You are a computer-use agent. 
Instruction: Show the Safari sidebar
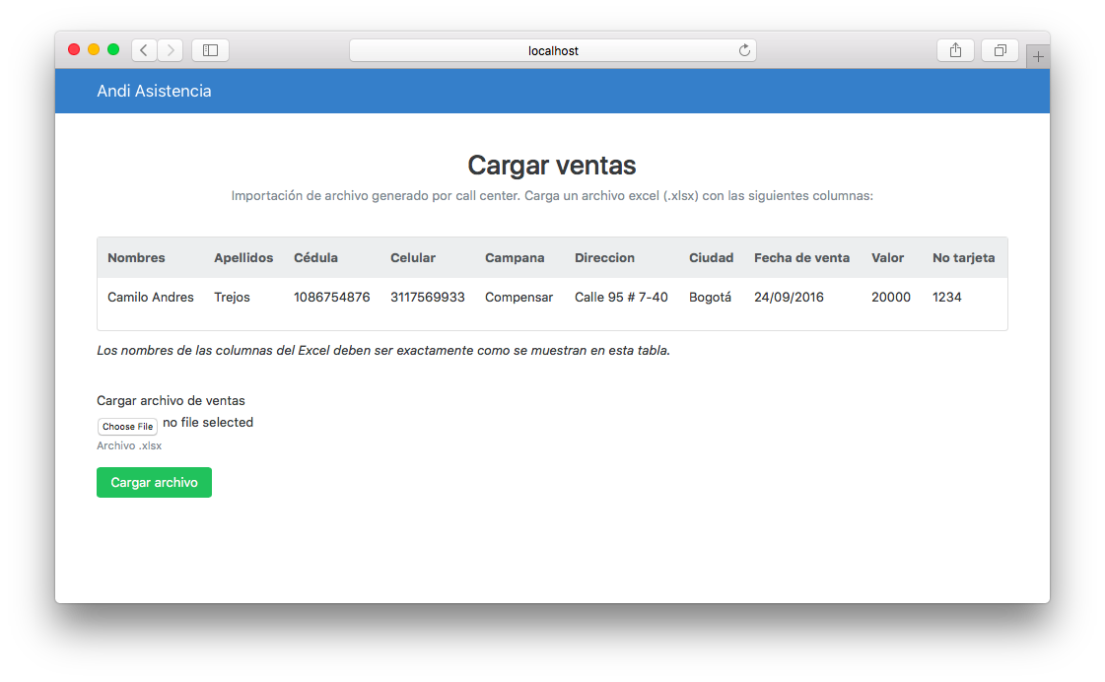[210, 50]
